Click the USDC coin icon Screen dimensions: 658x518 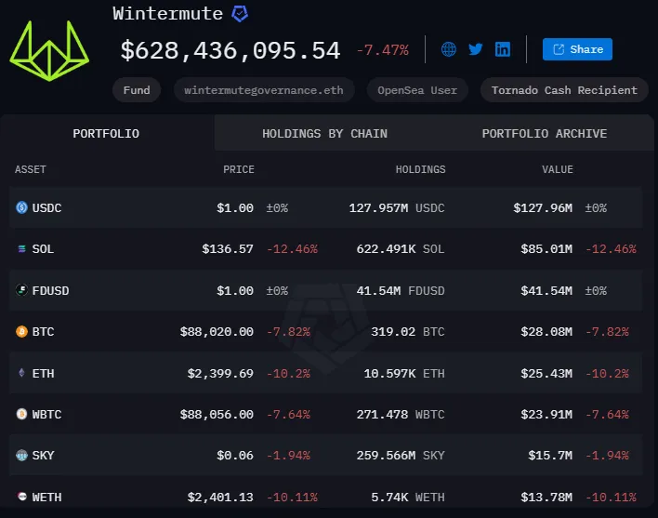[x=22, y=208]
